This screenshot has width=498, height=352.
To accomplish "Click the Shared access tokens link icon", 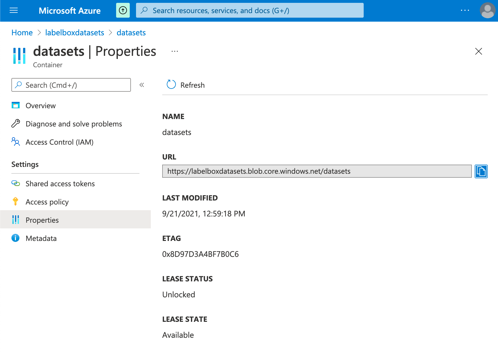I will [x=16, y=183].
